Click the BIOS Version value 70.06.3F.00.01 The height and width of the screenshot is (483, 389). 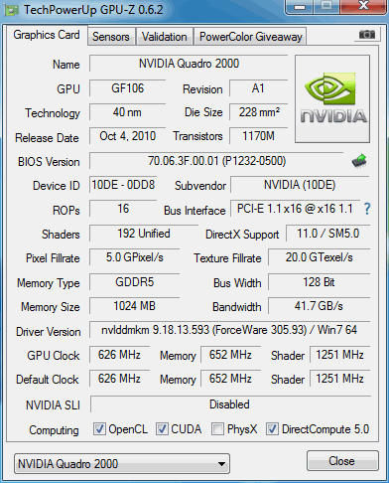pos(216,161)
